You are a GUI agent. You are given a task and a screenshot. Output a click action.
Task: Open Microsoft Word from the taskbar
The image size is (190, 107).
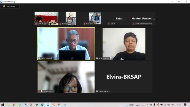(25, 105)
